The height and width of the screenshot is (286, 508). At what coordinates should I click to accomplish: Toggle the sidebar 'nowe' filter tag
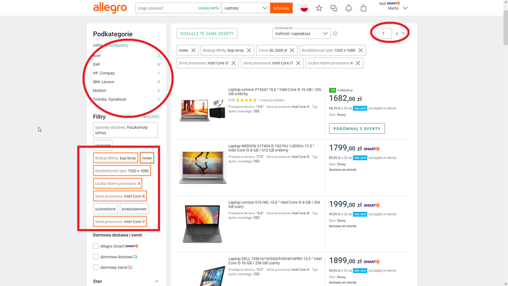[147, 158]
